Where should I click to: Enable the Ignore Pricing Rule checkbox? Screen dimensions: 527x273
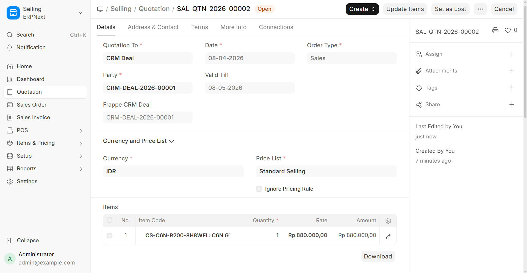(259, 189)
